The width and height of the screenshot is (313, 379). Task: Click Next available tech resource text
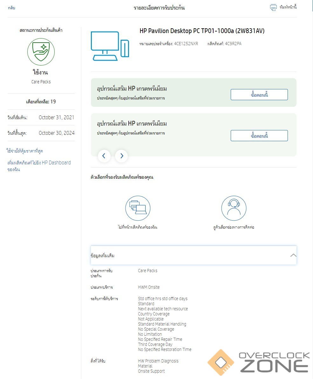pos(163,309)
